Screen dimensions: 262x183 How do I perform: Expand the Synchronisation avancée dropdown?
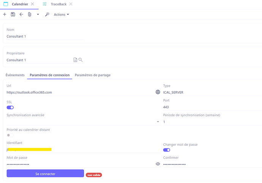[158, 122]
